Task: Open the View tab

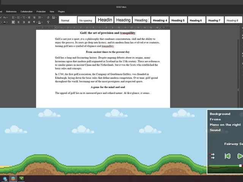Action: coord(52,12)
